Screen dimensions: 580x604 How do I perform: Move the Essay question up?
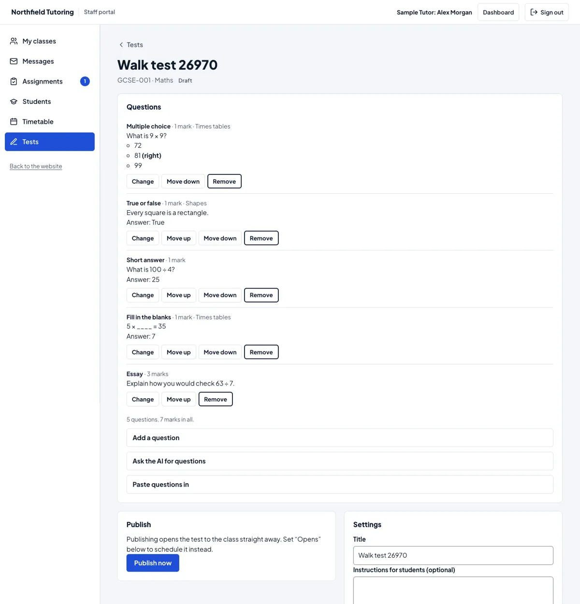click(x=179, y=399)
